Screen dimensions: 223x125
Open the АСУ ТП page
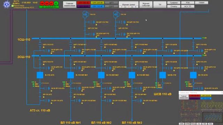[188, 6]
